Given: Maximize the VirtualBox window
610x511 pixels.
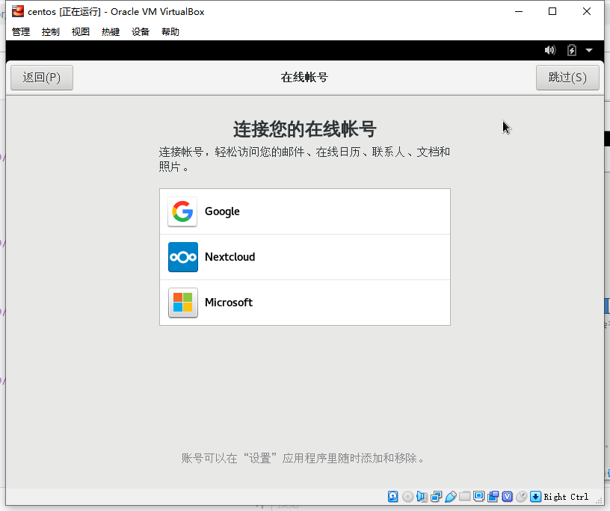Looking at the screenshot, I should (x=552, y=12).
